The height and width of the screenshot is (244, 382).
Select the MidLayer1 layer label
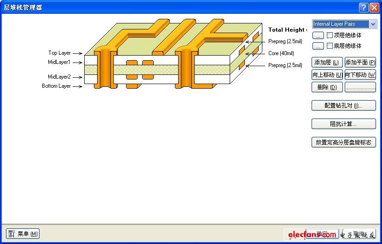(x=59, y=62)
